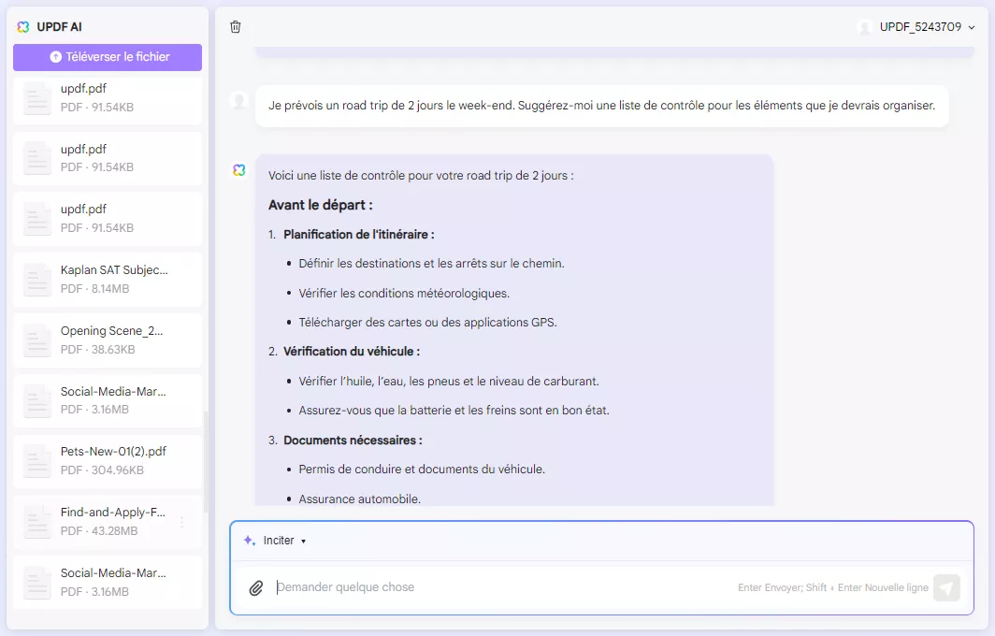The height and width of the screenshot is (636, 995).
Task: Click 'Vérifier les conditions météorologiques' bullet
Action: (404, 294)
